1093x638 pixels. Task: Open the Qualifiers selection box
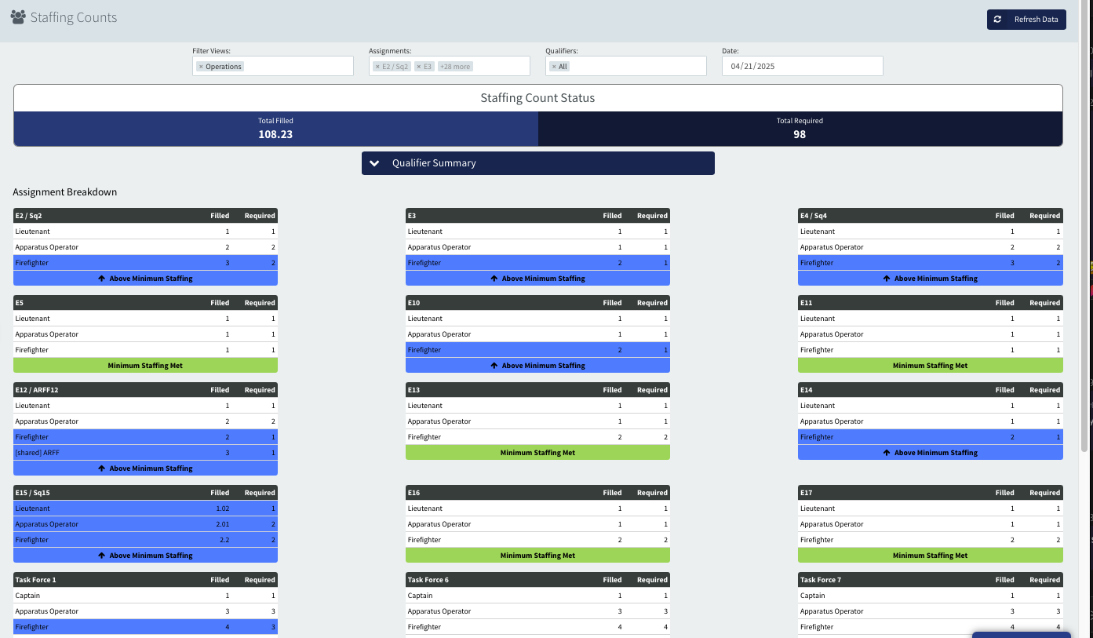pos(626,66)
